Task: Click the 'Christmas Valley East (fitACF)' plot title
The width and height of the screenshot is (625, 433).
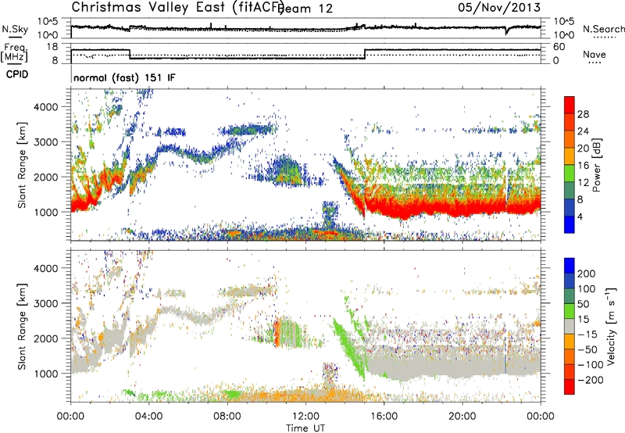Action: (178, 7)
